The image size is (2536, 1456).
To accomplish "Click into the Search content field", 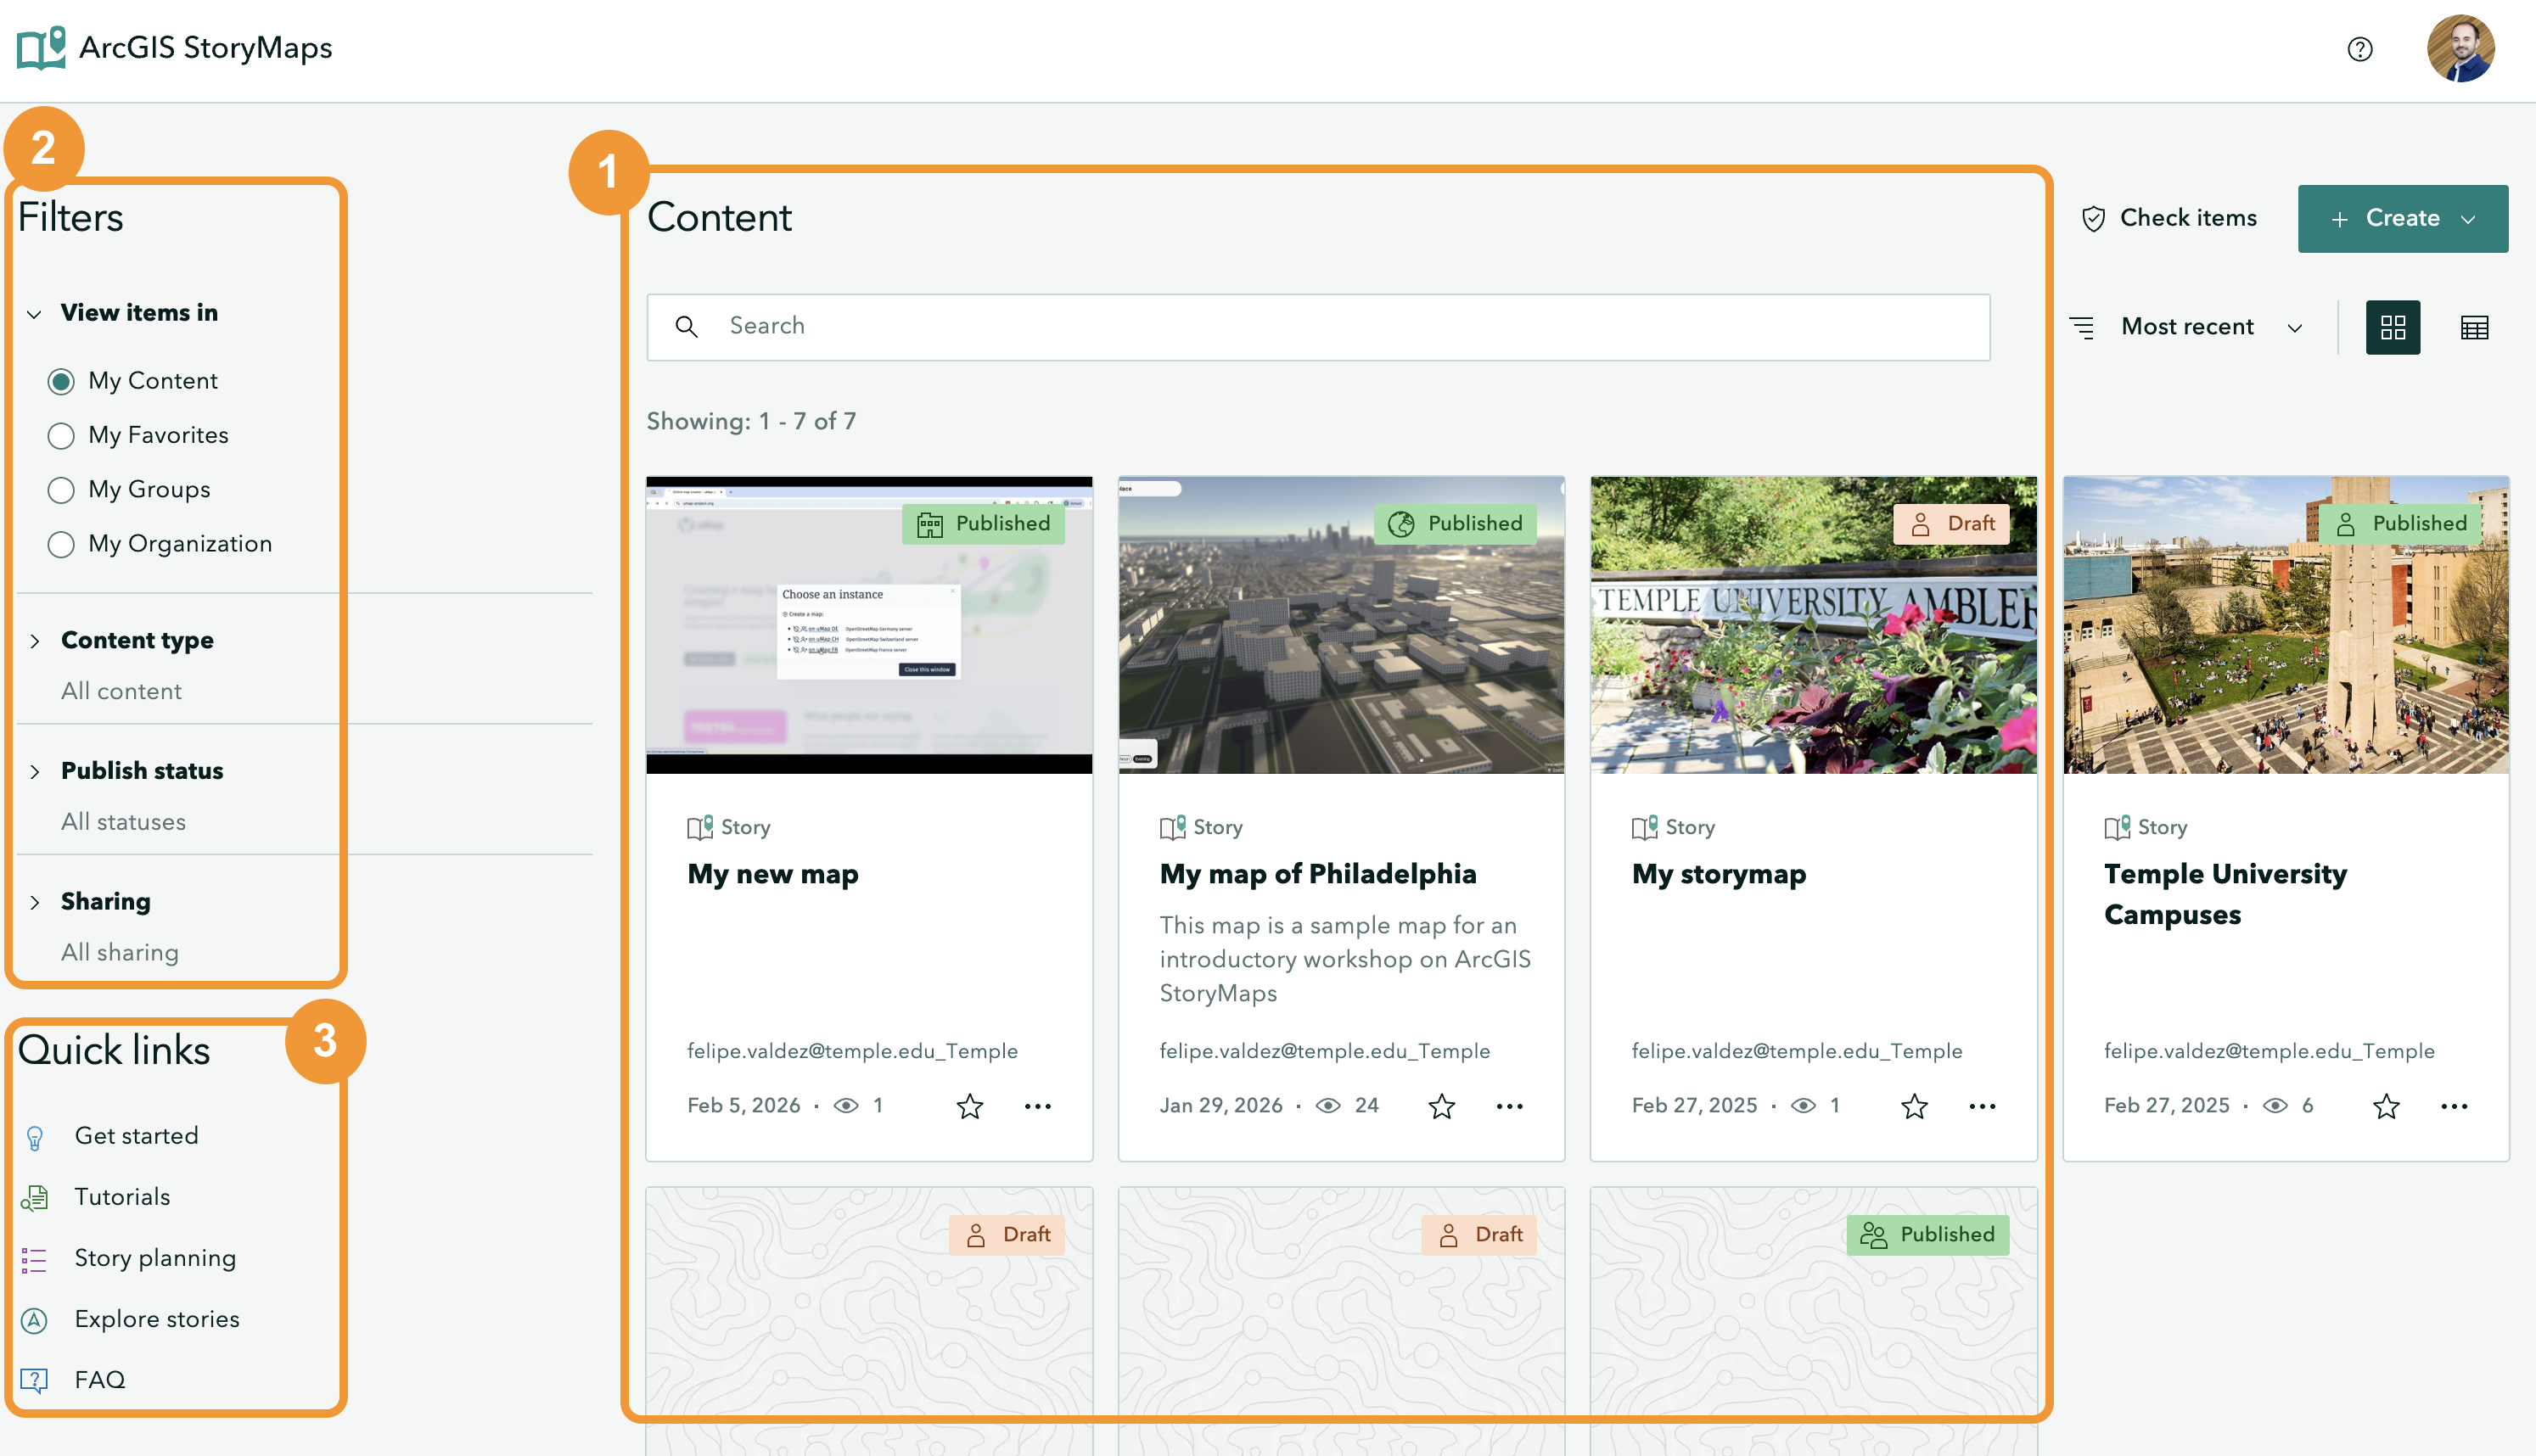I will 1318,327.
